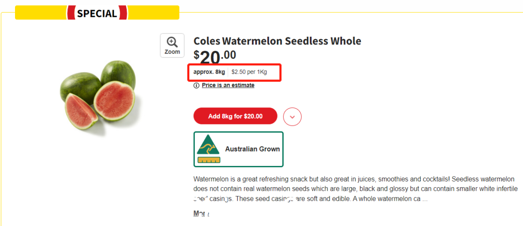Click the whole watermelon at image top
The width and height of the screenshot is (523, 226).
(118, 74)
